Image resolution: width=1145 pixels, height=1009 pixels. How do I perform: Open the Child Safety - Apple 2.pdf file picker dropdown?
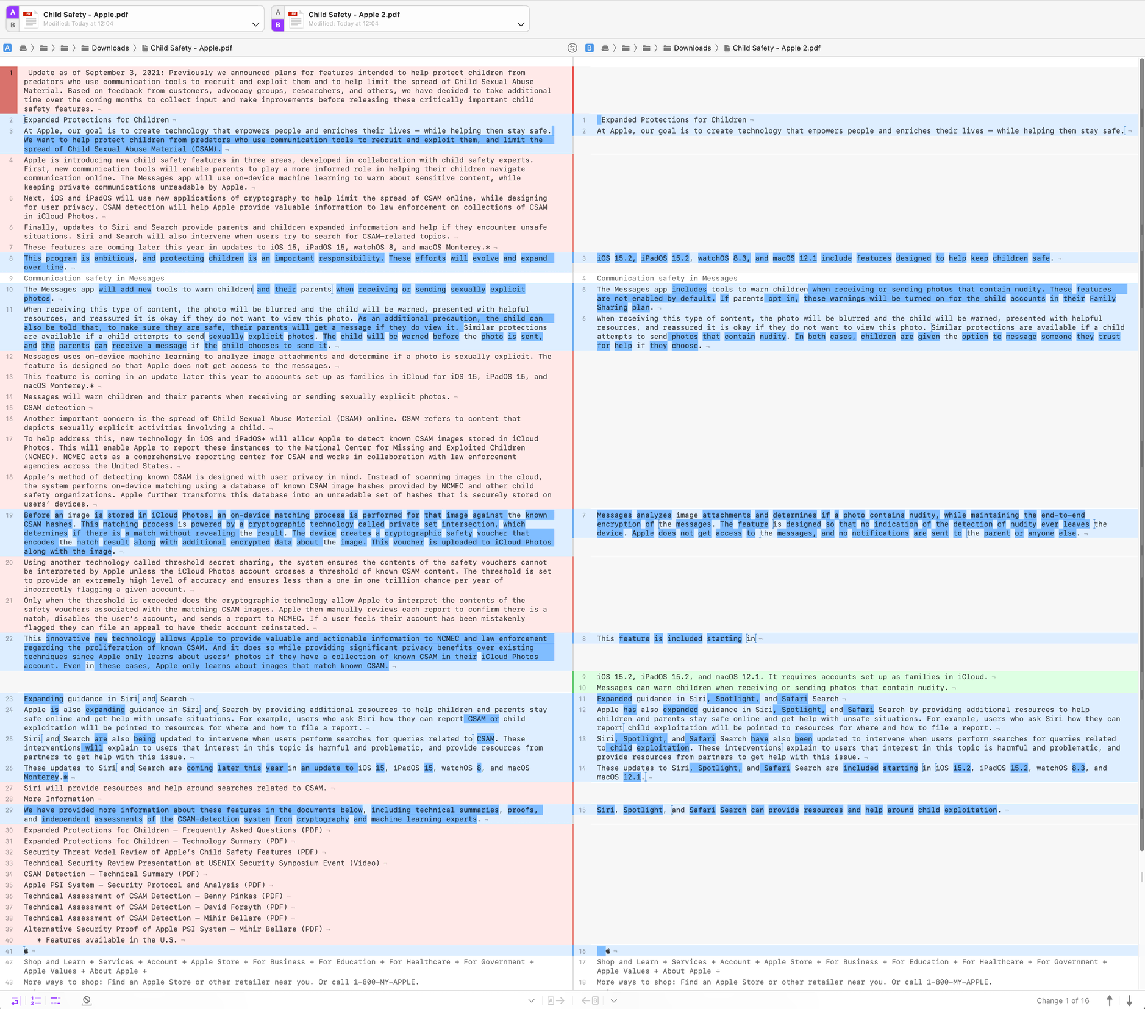[521, 24]
